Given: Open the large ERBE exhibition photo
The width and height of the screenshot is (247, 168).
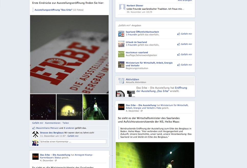Looking at the screenshot, I should coord(69,54).
